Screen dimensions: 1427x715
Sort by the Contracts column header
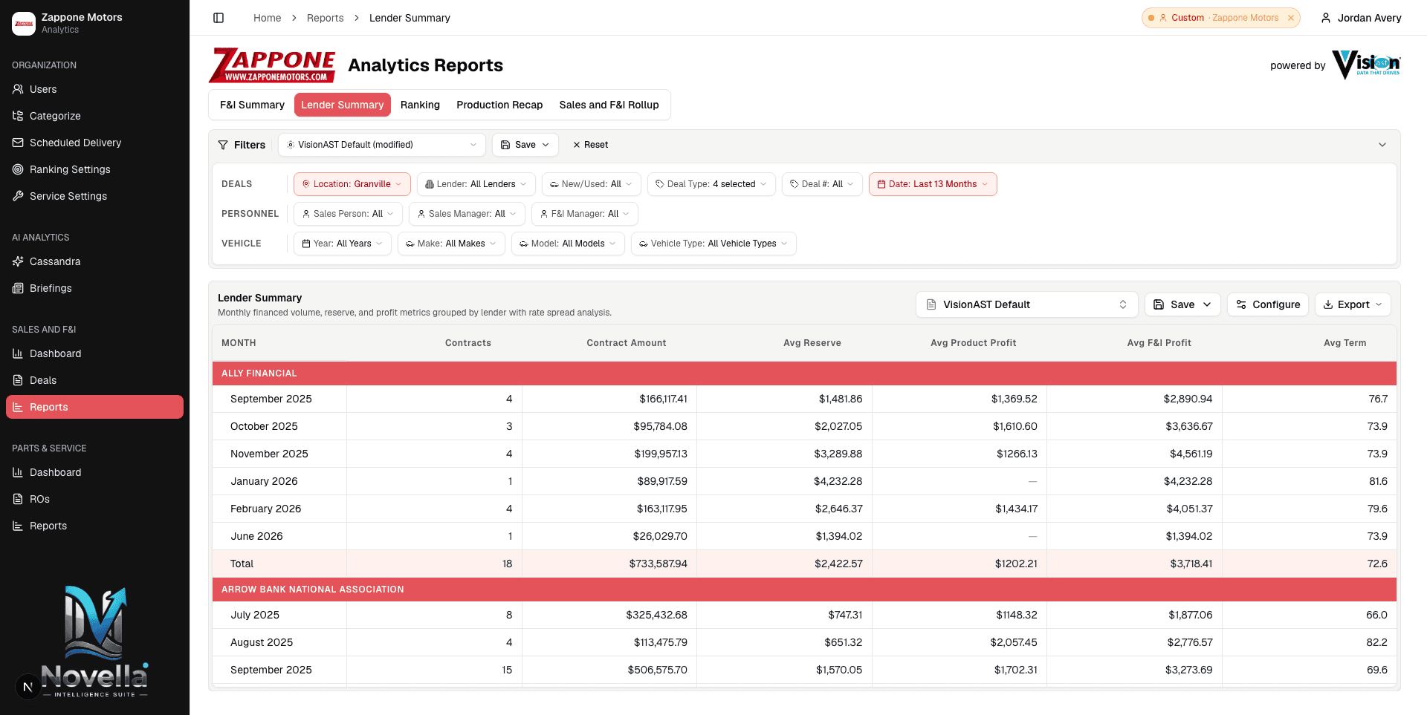click(467, 343)
